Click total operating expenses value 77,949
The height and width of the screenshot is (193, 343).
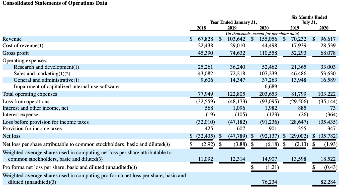pyautogui.click(x=205, y=94)
